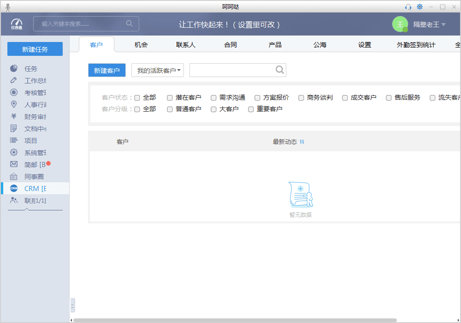Open the contacts people icon
Image resolution: width=461 pixels, height=323 pixels.
[x=14, y=200]
